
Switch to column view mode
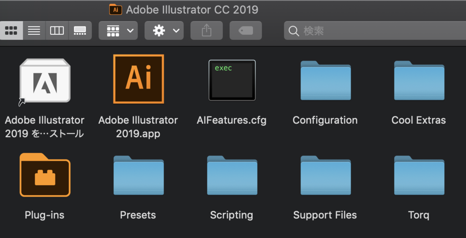57,31
